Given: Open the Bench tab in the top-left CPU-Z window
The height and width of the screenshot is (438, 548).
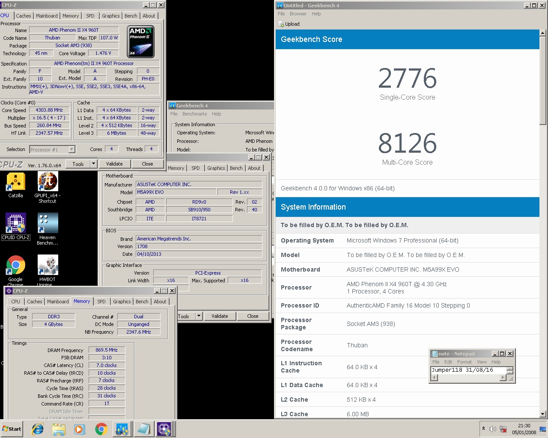Looking at the screenshot, I should coord(131,16).
